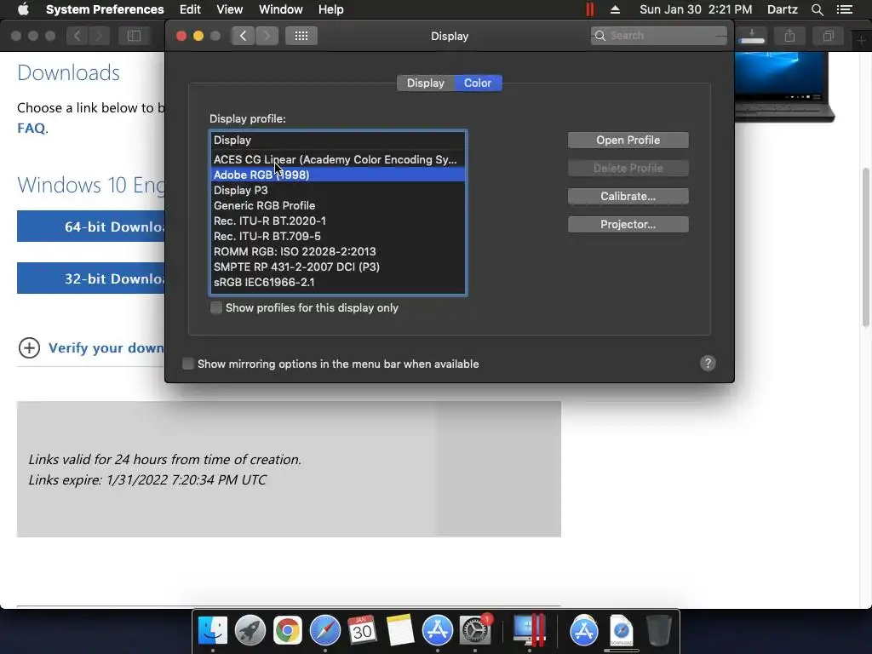This screenshot has width=872, height=654.
Task: Open the System Preferences menu
Action: [x=105, y=9]
